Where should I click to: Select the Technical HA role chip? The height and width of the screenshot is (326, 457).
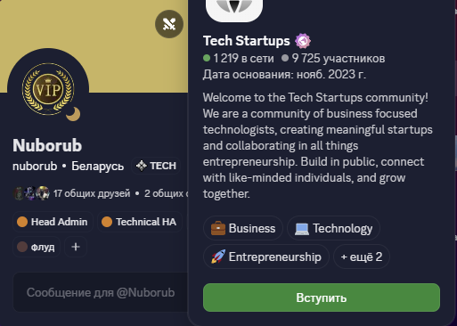[140, 222]
